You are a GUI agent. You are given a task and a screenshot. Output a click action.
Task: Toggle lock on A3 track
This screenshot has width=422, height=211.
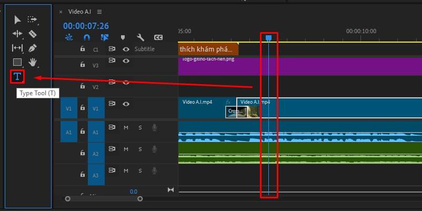(x=83, y=175)
